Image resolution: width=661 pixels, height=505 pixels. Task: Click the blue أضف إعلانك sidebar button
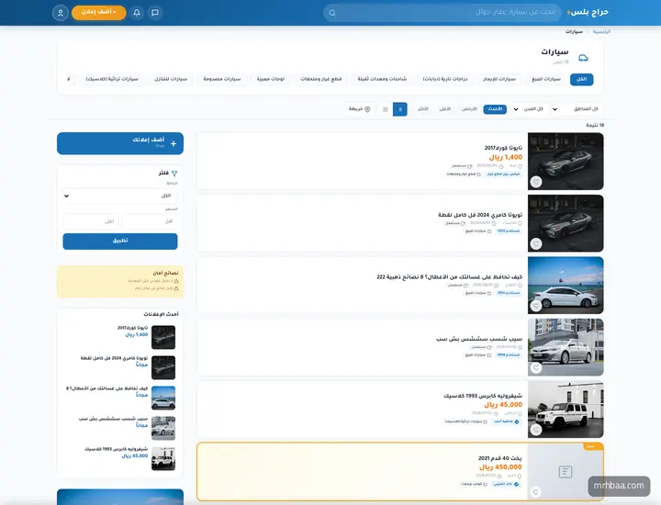coord(120,143)
